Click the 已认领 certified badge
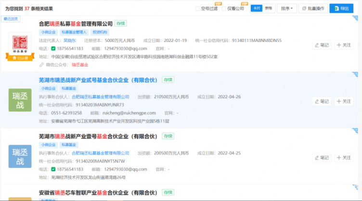 pyautogui.click(x=20, y=58)
